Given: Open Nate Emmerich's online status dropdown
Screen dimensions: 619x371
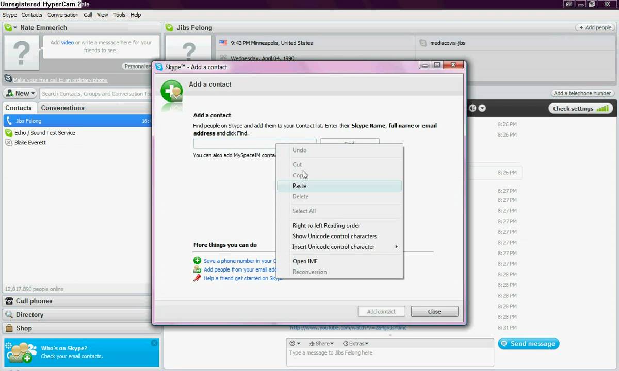Looking at the screenshot, I should tap(11, 28).
